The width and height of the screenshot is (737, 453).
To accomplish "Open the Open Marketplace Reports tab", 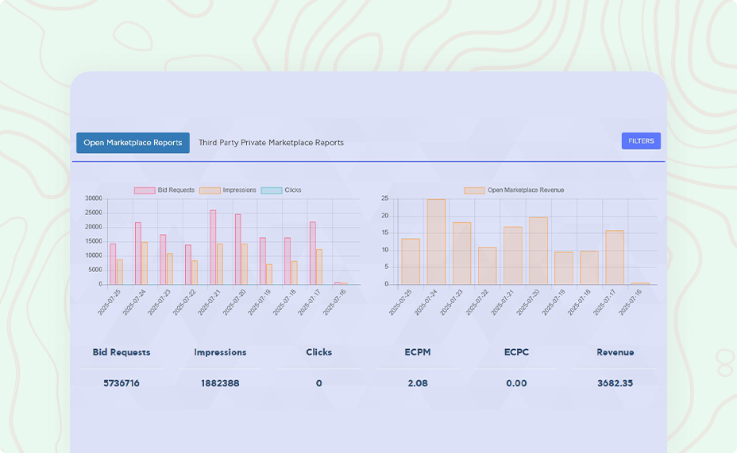I will click(133, 143).
